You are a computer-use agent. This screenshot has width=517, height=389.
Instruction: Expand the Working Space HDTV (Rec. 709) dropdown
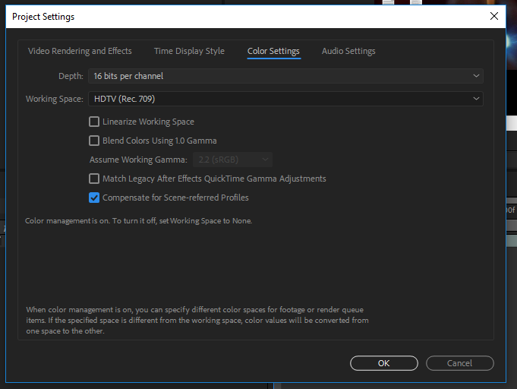tap(285, 99)
